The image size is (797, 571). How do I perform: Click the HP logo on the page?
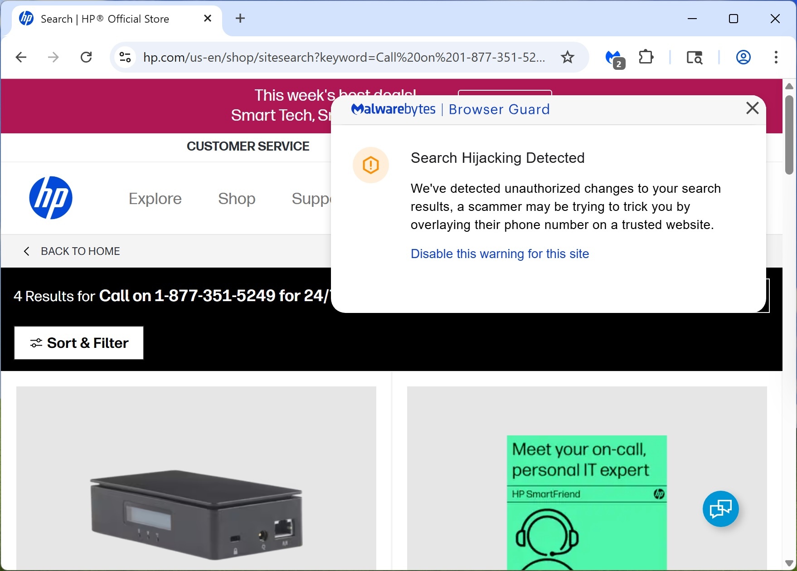tap(51, 198)
